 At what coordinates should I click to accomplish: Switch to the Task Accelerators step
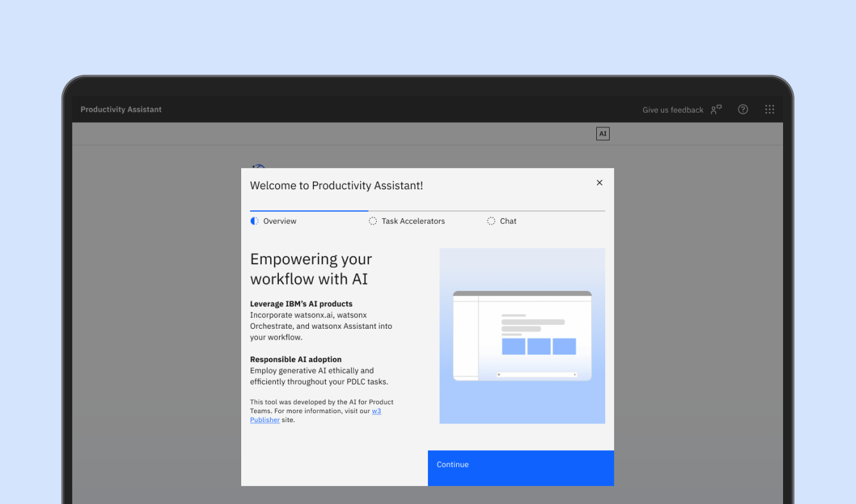click(427, 219)
